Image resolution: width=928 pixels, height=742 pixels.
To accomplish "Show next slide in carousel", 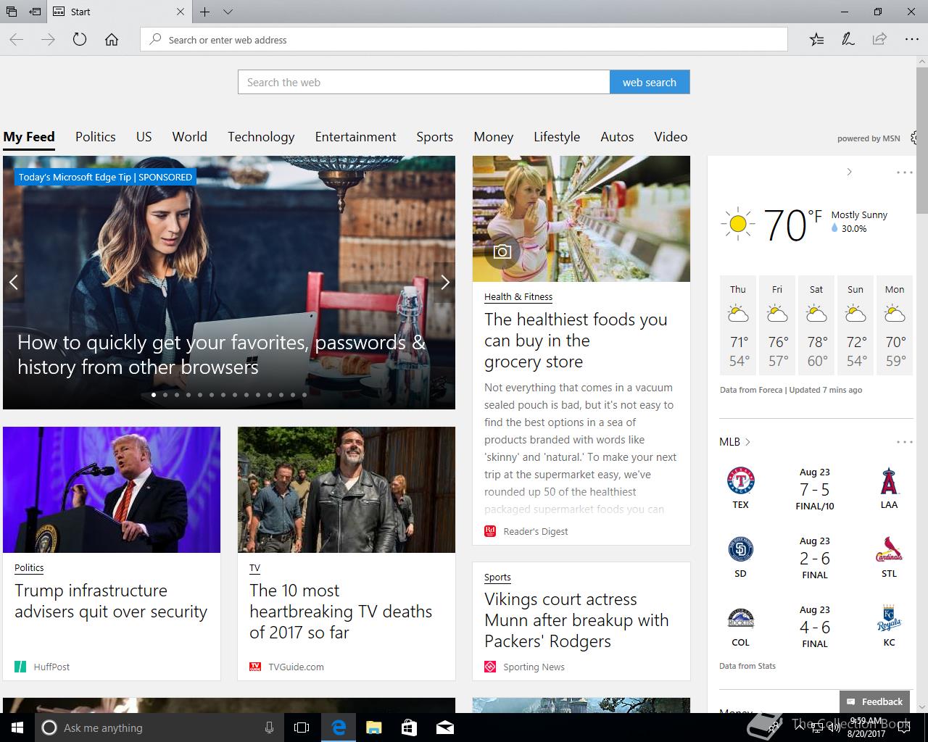I will (x=445, y=283).
